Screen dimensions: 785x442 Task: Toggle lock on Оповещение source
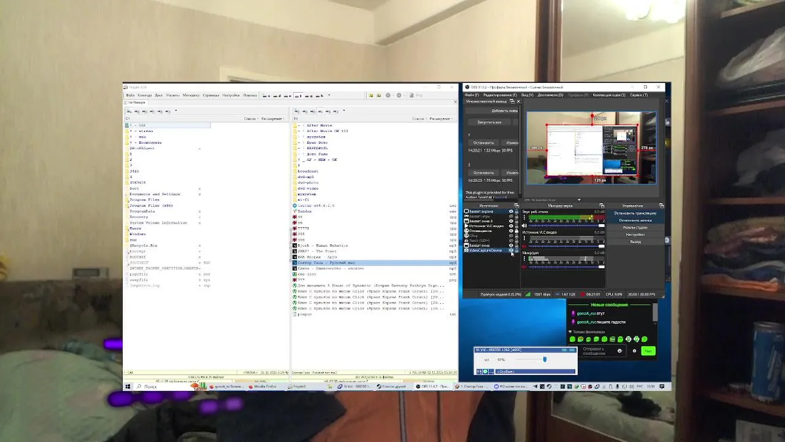pos(516,231)
